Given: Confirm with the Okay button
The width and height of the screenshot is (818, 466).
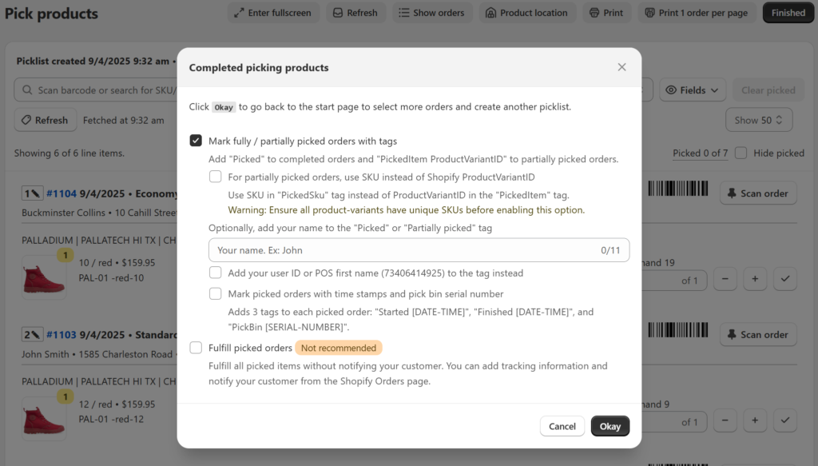Looking at the screenshot, I should point(610,426).
